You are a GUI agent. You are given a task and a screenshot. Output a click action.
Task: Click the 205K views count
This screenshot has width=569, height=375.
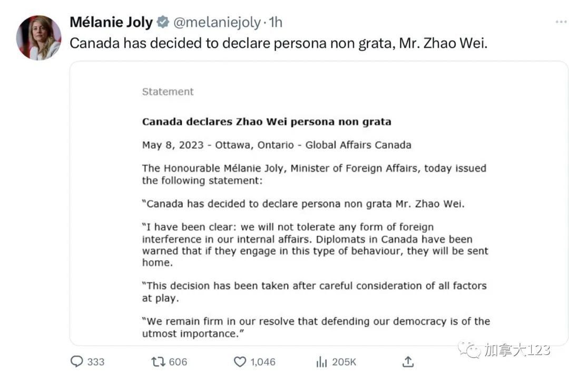[344, 362]
